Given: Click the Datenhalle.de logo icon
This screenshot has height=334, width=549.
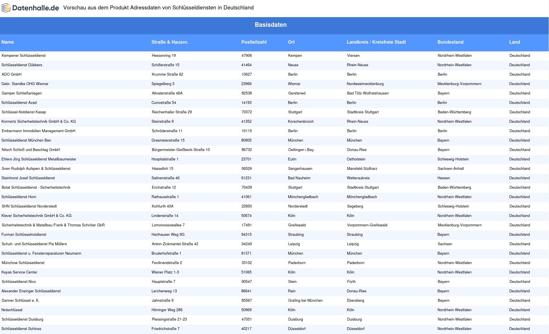Looking at the screenshot, I should pos(6,8).
